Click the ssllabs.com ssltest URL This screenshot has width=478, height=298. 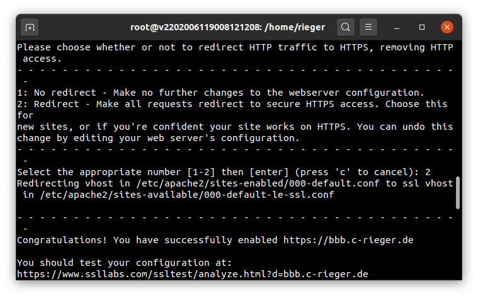click(x=192, y=274)
